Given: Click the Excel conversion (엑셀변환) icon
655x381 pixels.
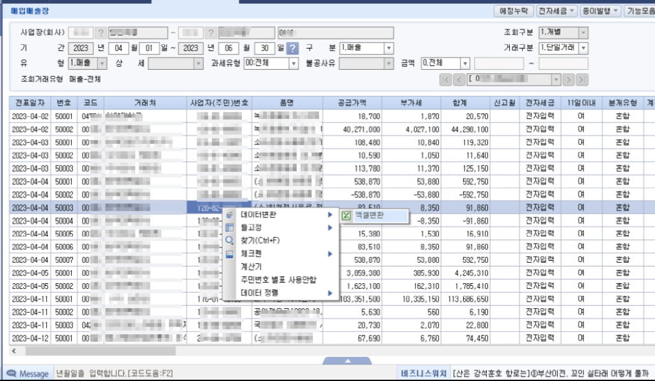Looking at the screenshot, I should tap(347, 216).
